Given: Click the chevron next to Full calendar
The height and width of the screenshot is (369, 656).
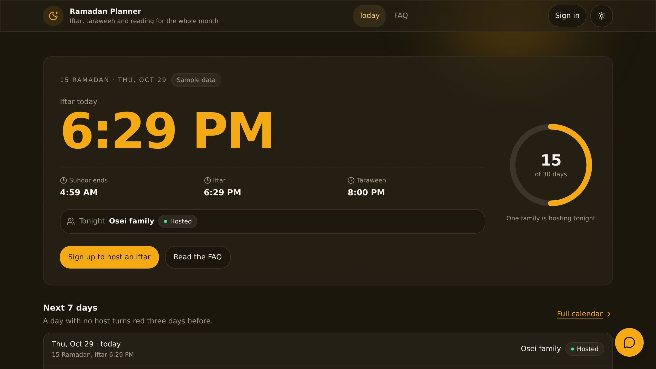Looking at the screenshot, I should [609, 314].
